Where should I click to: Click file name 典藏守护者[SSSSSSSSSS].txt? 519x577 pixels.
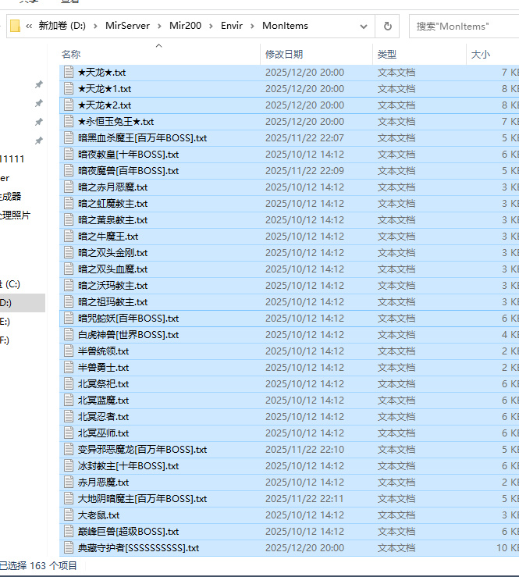click(x=138, y=548)
